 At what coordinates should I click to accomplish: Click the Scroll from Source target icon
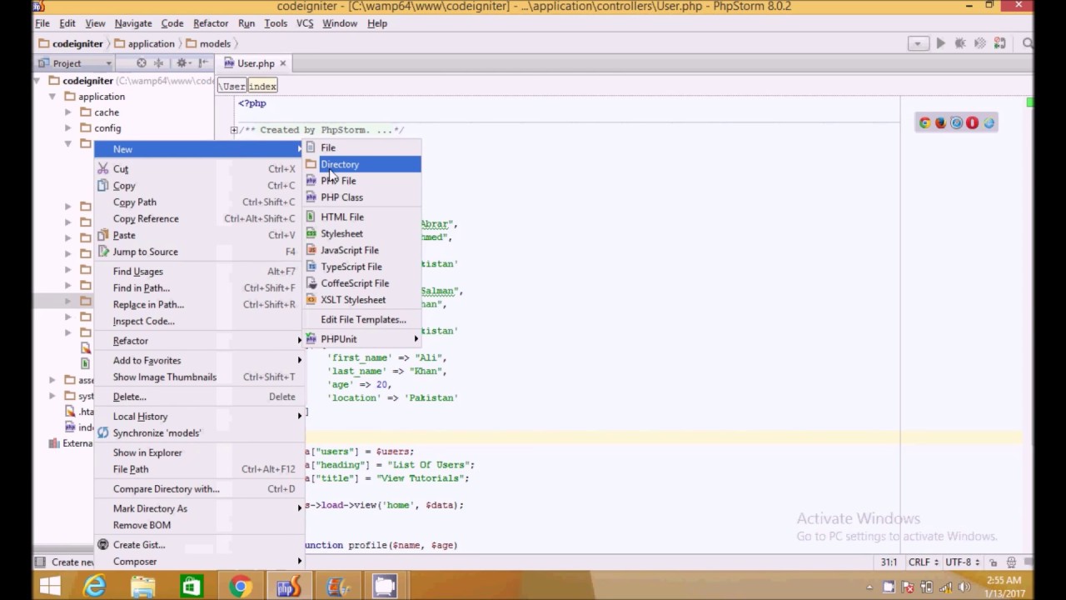coord(142,63)
